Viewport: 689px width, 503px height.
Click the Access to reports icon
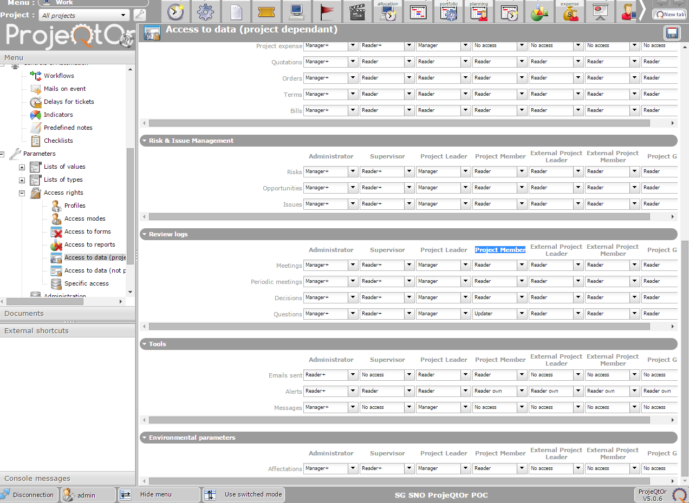[56, 245]
